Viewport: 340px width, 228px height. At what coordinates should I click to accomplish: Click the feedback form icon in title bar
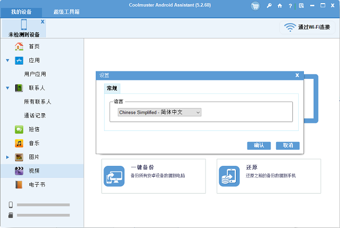coord(301,6)
